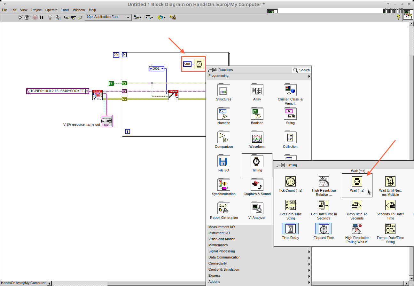Open the Project menu
This screenshot has width=414, height=286.
[36, 10]
